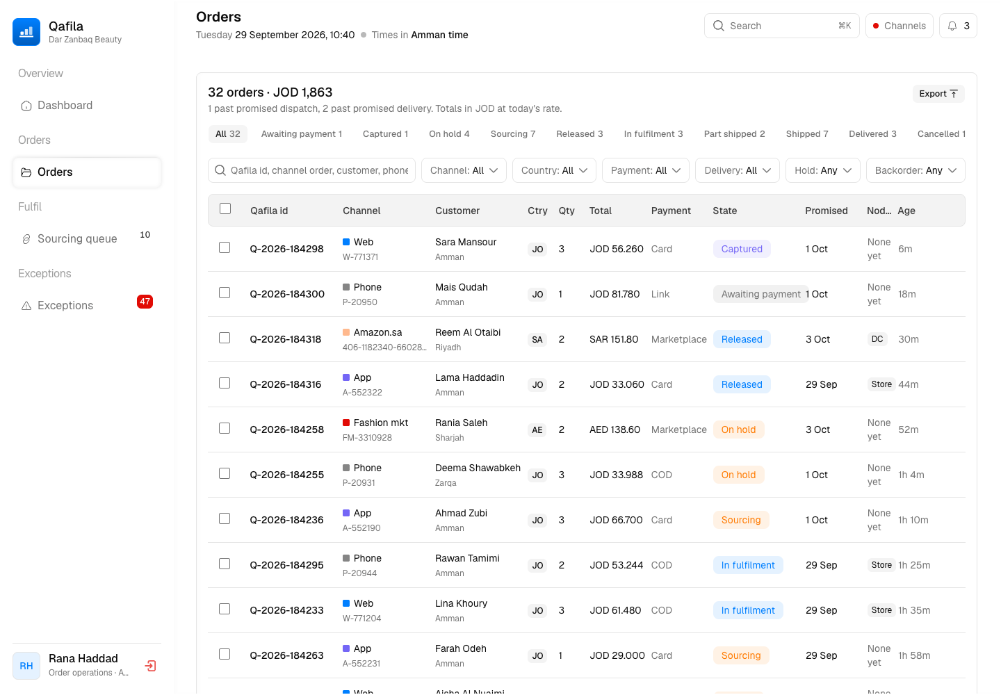Viewport: 1001px width, 695px height.
Task: Tick the checkbox for order Q-2026-184300
Action: pos(225,293)
